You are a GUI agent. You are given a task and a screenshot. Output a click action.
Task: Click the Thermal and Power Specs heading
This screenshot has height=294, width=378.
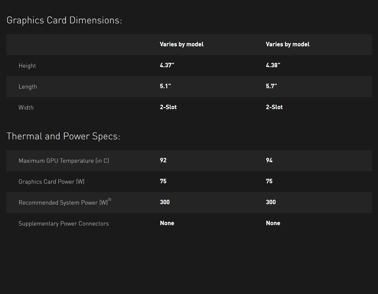[63, 137]
